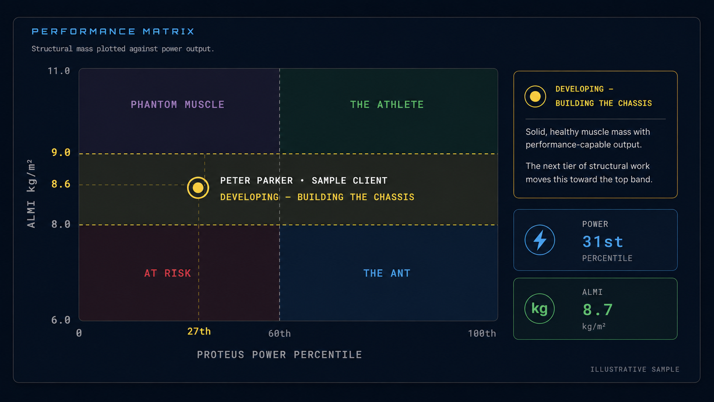This screenshot has width=714, height=402.
Task: Click the yellow status circle in legend card
Action: coord(535,96)
